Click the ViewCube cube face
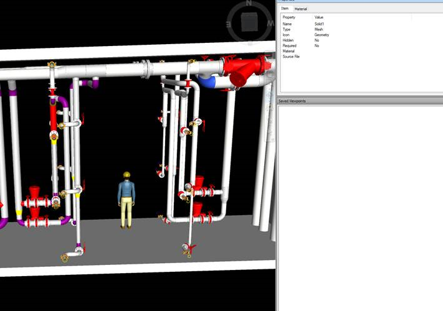Viewport: 443px width, 311px height. [x=249, y=22]
